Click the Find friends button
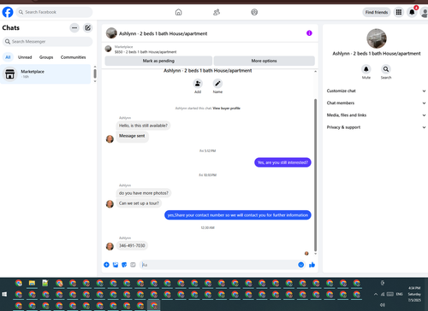The height and width of the screenshot is (311, 428). pos(377,12)
